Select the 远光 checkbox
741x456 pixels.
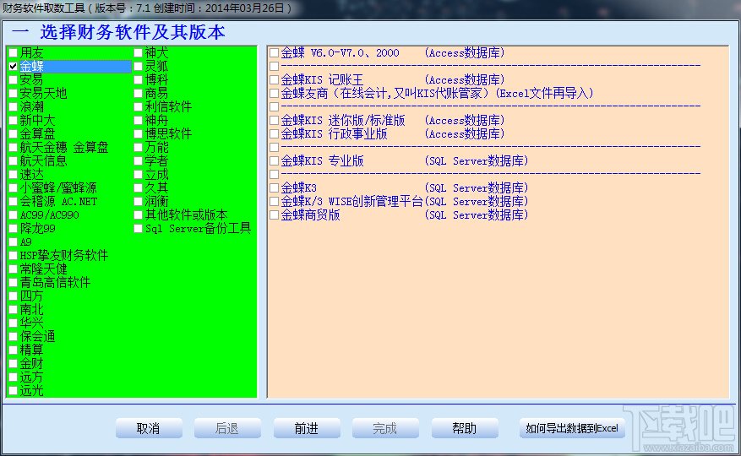click(14, 391)
